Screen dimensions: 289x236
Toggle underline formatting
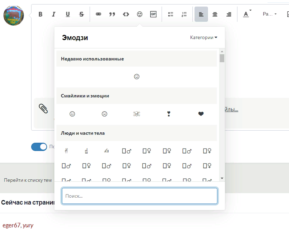pos(67,14)
